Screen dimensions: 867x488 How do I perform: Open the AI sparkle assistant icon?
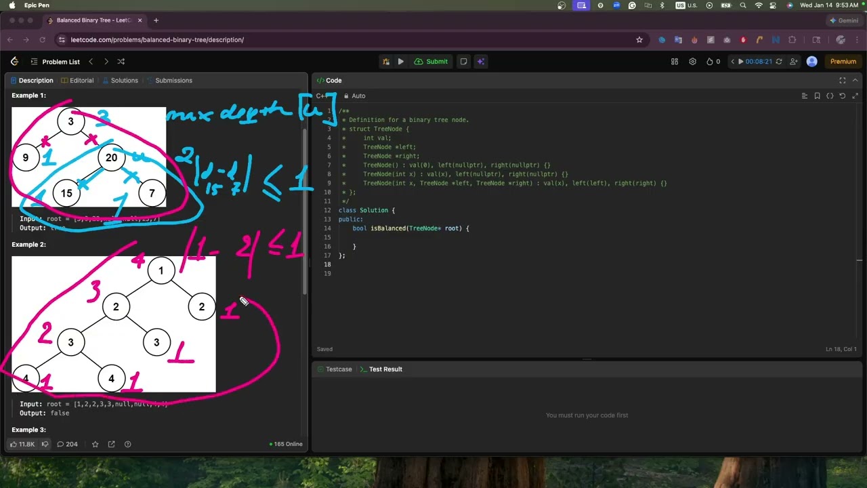(x=480, y=62)
